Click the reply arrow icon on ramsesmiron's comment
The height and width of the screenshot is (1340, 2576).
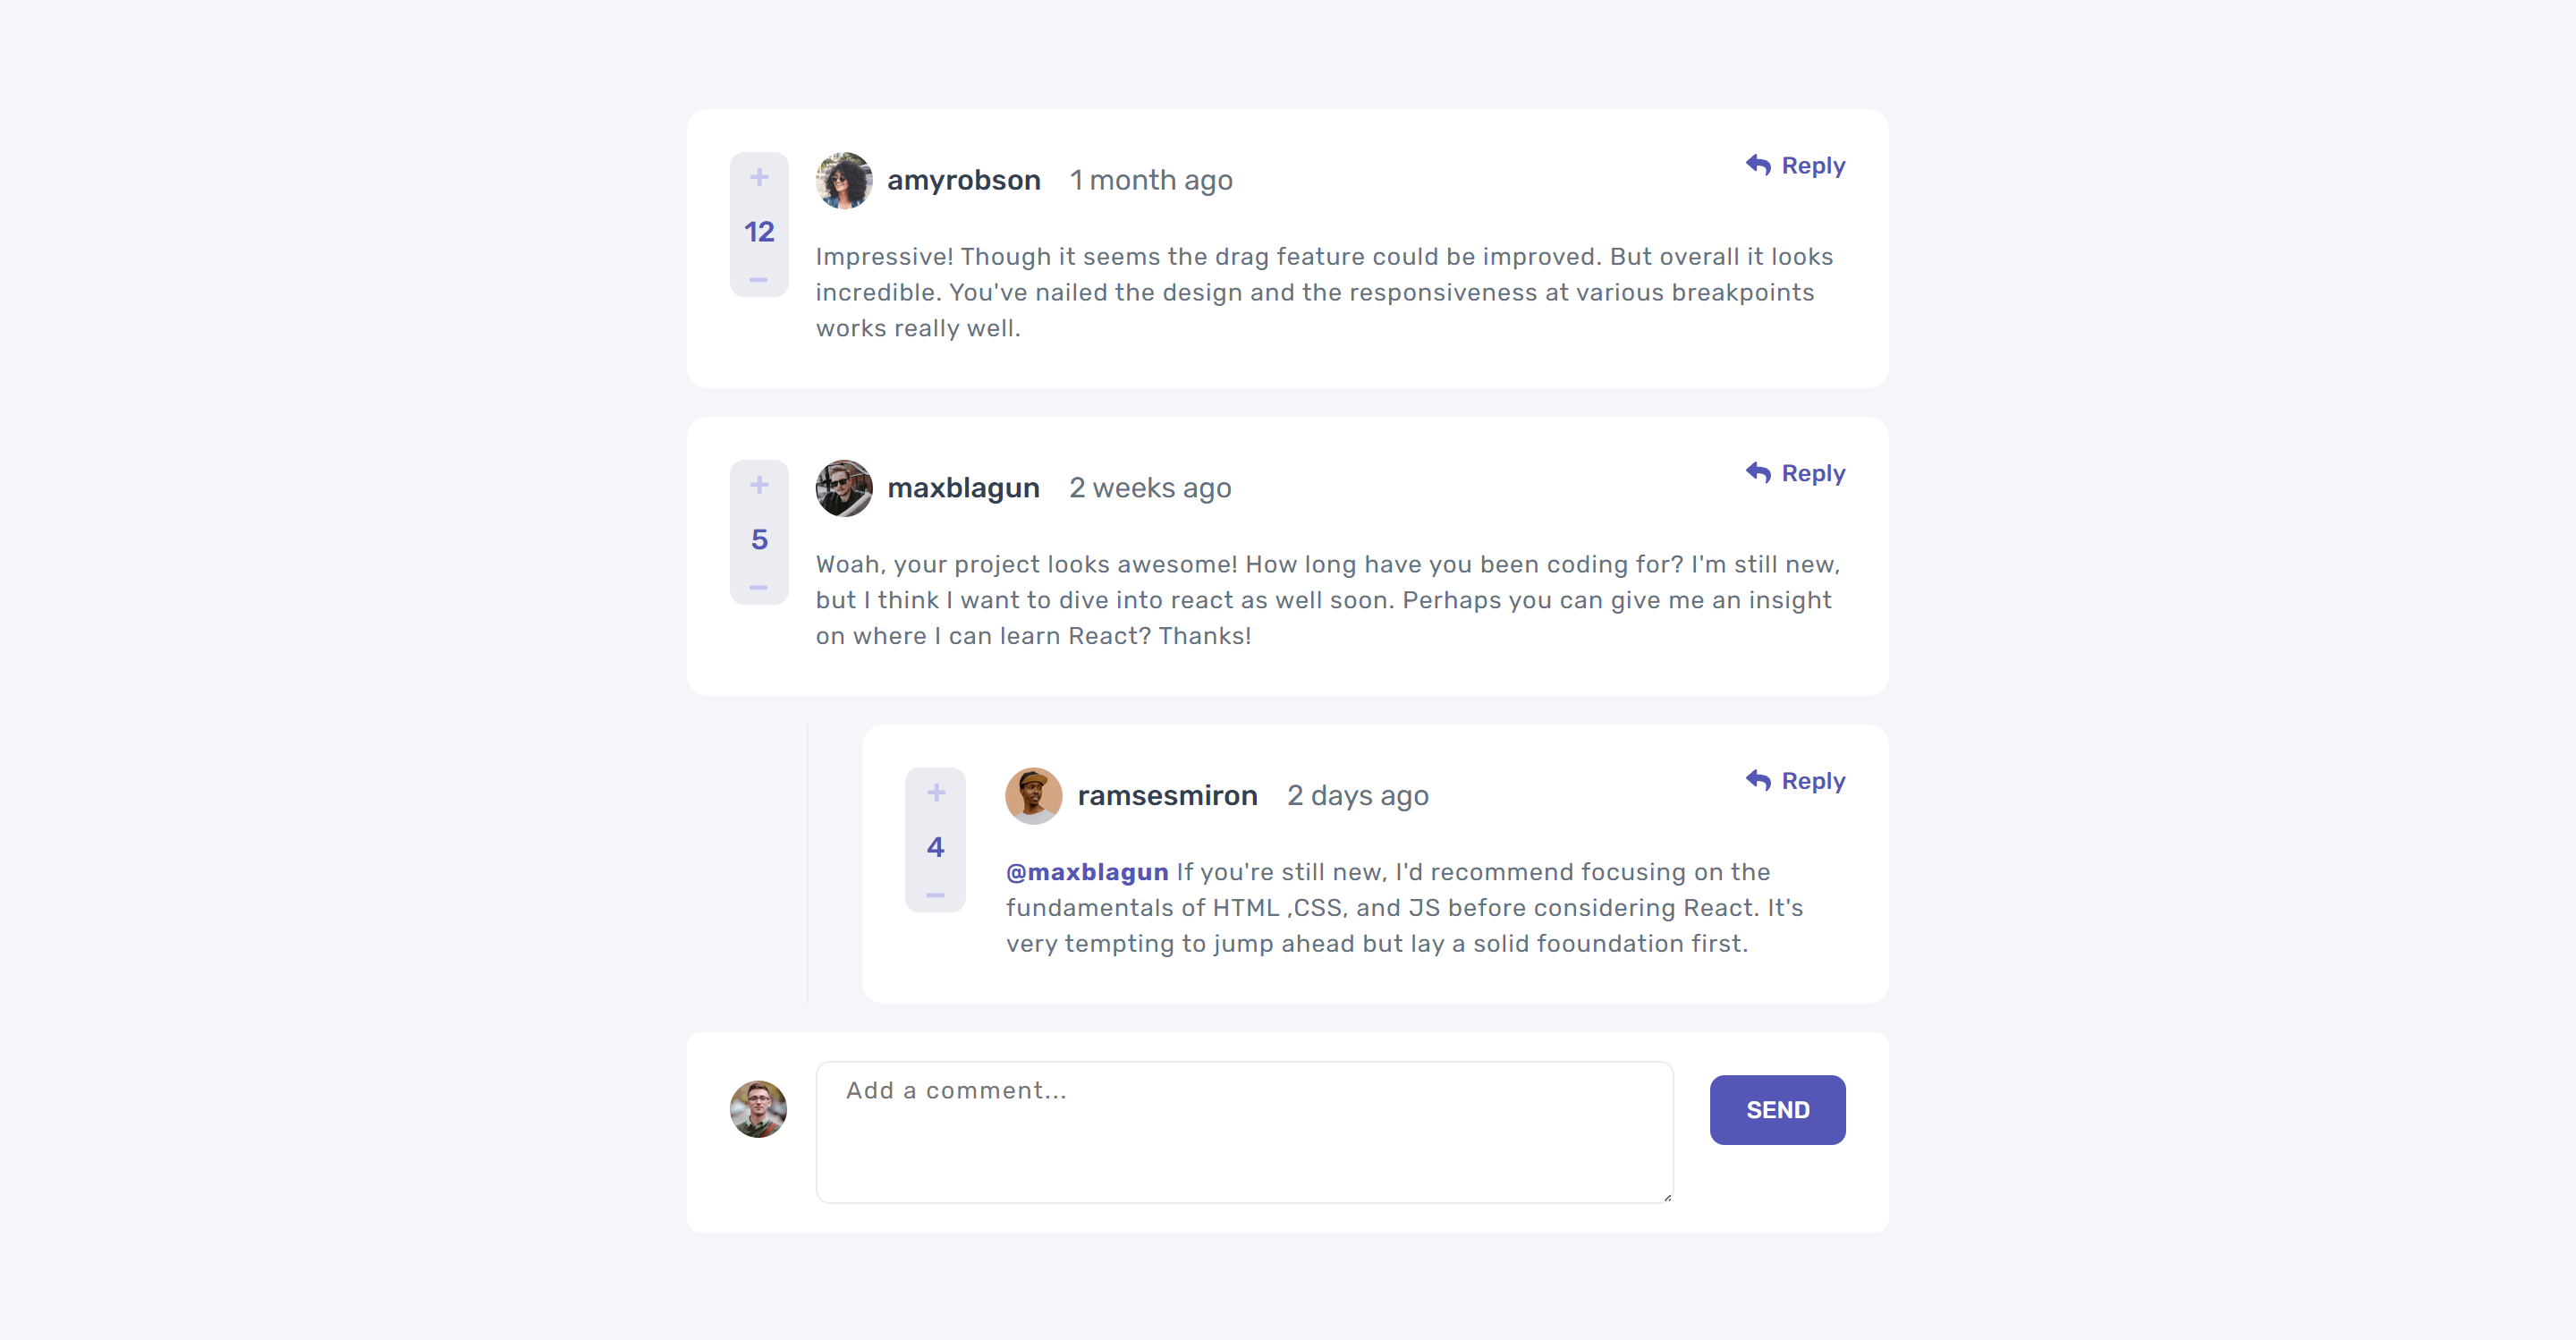[1758, 780]
